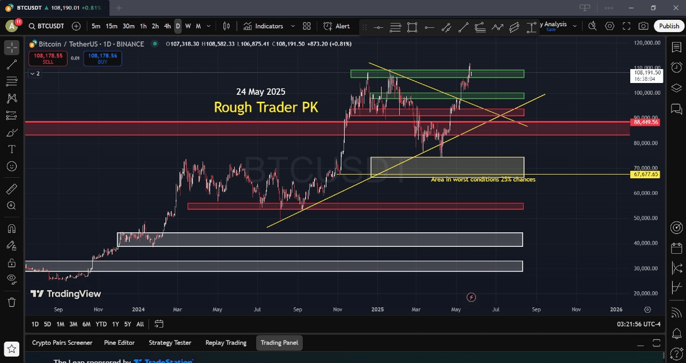The image size is (686, 363).
Task: Open the Crypto Pairs Screener tab
Action: (x=62, y=343)
